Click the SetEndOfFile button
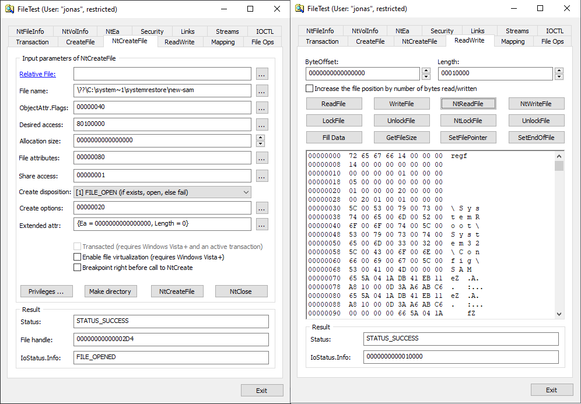581x404 pixels. [536, 138]
